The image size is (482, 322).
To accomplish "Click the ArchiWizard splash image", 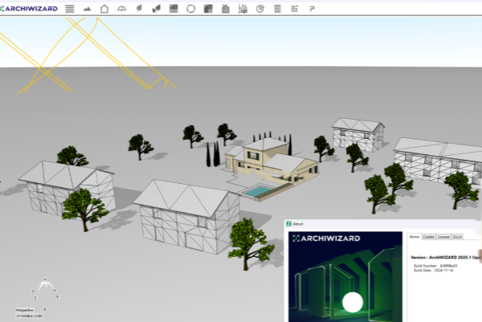I will (345, 277).
